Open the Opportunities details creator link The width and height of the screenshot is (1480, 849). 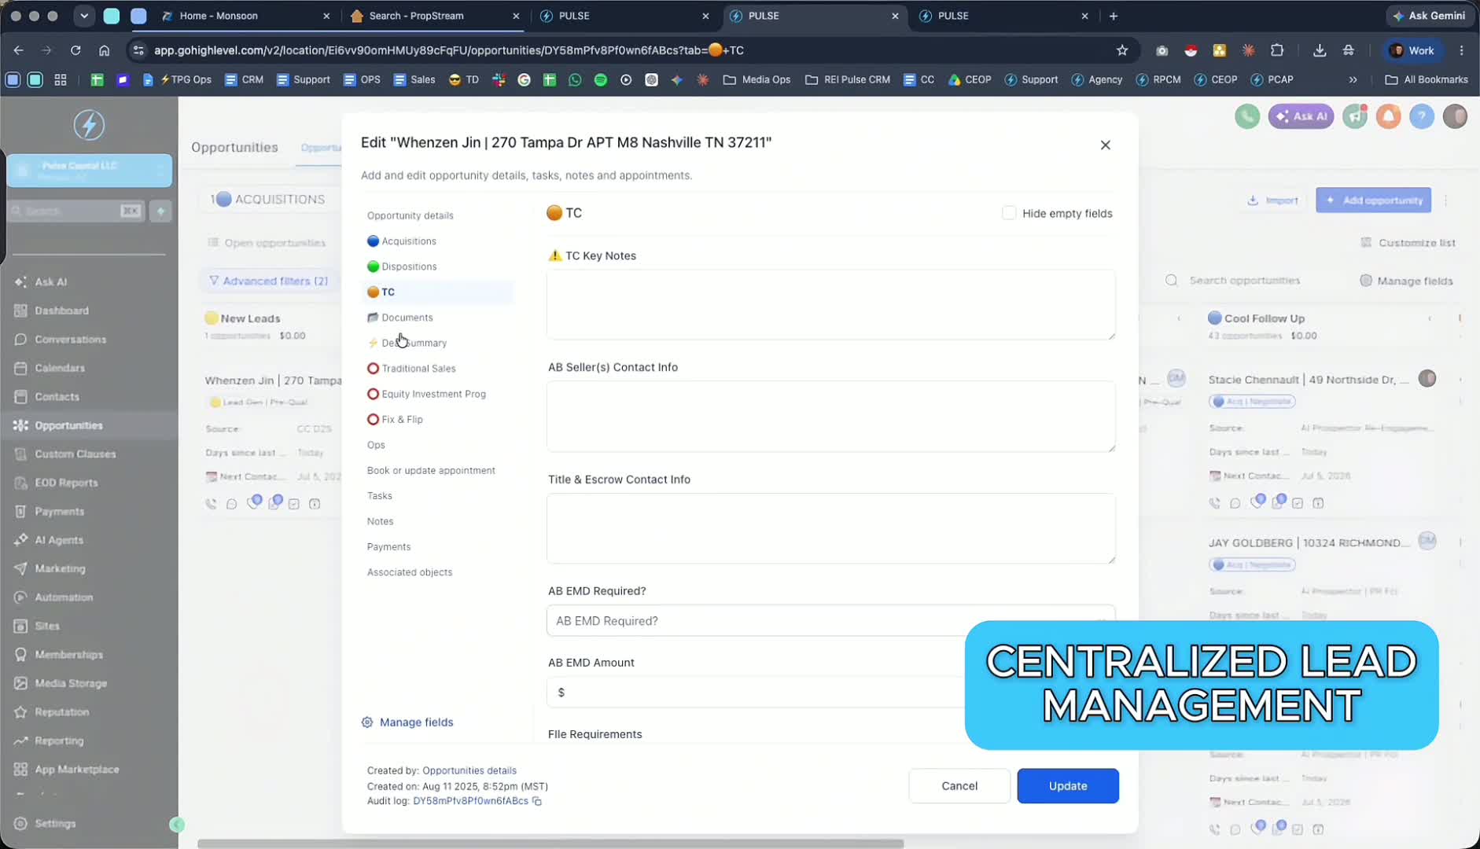pyautogui.click(x=469, y=770)
